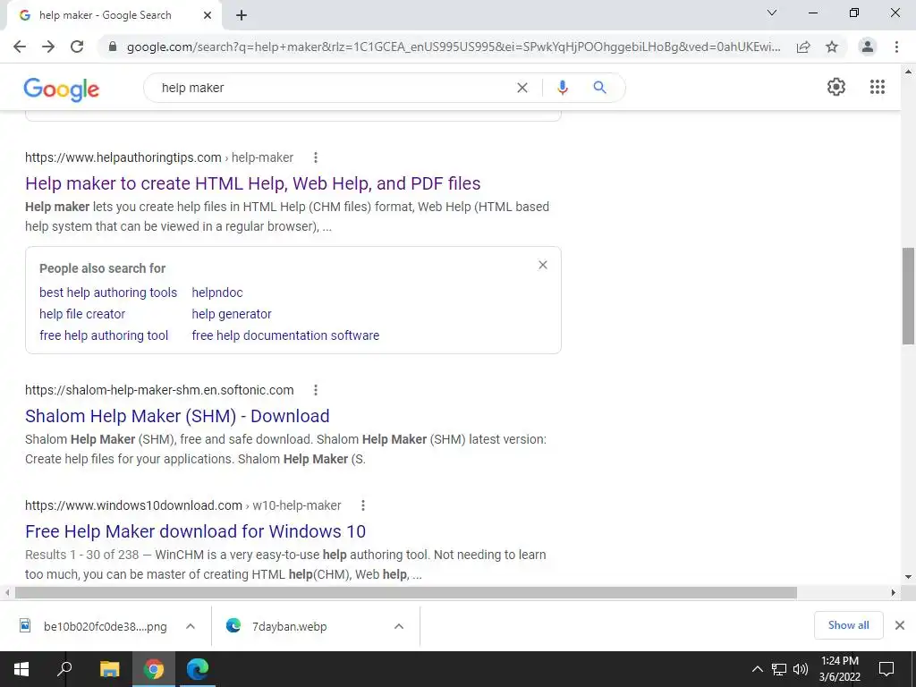Click the scroll down arrow
Viewport: 916px width, 687px height.
pyautogui.click(x=908, y=577)
